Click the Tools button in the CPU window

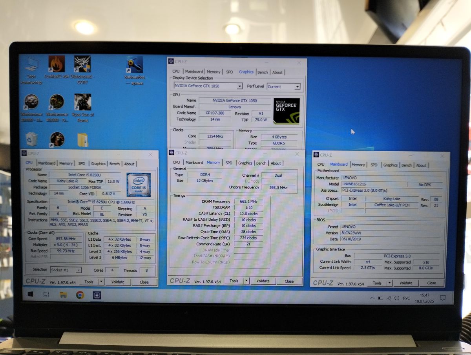click(x=89, y=282)
